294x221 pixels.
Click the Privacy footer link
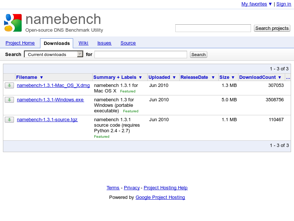pos(132,188)
